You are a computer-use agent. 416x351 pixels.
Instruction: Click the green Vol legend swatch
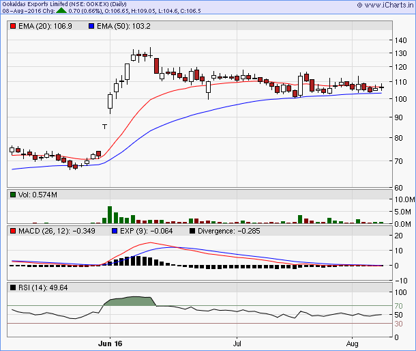[x=12, y=195]
